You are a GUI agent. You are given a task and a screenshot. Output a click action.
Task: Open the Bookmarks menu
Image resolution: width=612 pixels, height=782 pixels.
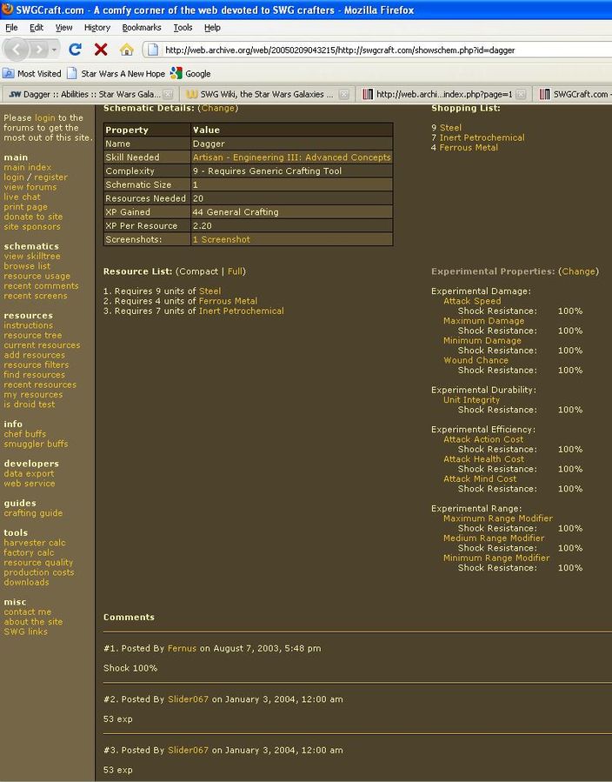(141, 28)
